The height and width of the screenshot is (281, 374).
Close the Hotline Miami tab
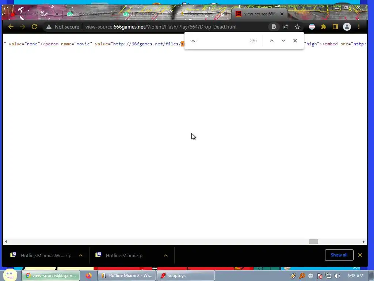57,14
